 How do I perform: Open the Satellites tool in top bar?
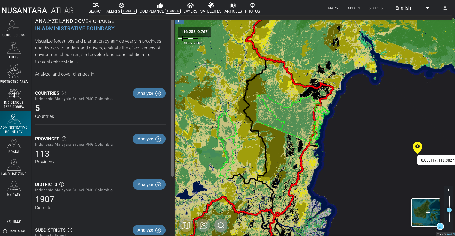click(211, 8)
